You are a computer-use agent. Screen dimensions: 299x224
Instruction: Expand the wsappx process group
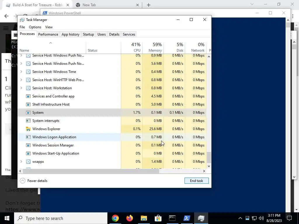click(21, 162)
